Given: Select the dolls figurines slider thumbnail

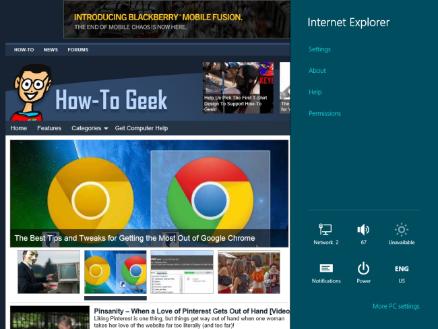Looking at the screenshot, I should tap(249, 272).
